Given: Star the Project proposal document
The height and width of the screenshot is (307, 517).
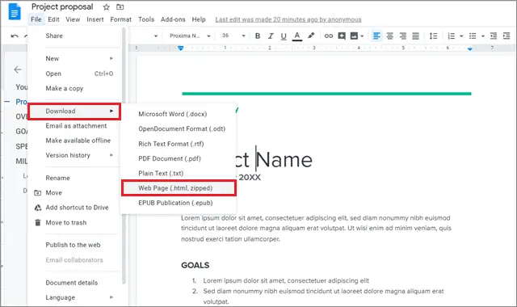Looking at the screenshot, I should pyautogui.click(x=106, y=7).
